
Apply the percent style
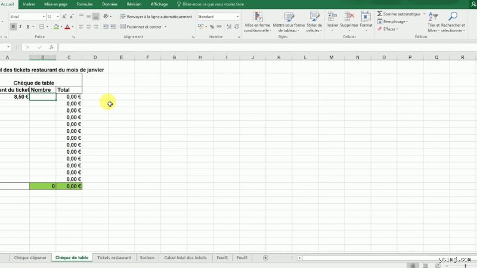212,27
